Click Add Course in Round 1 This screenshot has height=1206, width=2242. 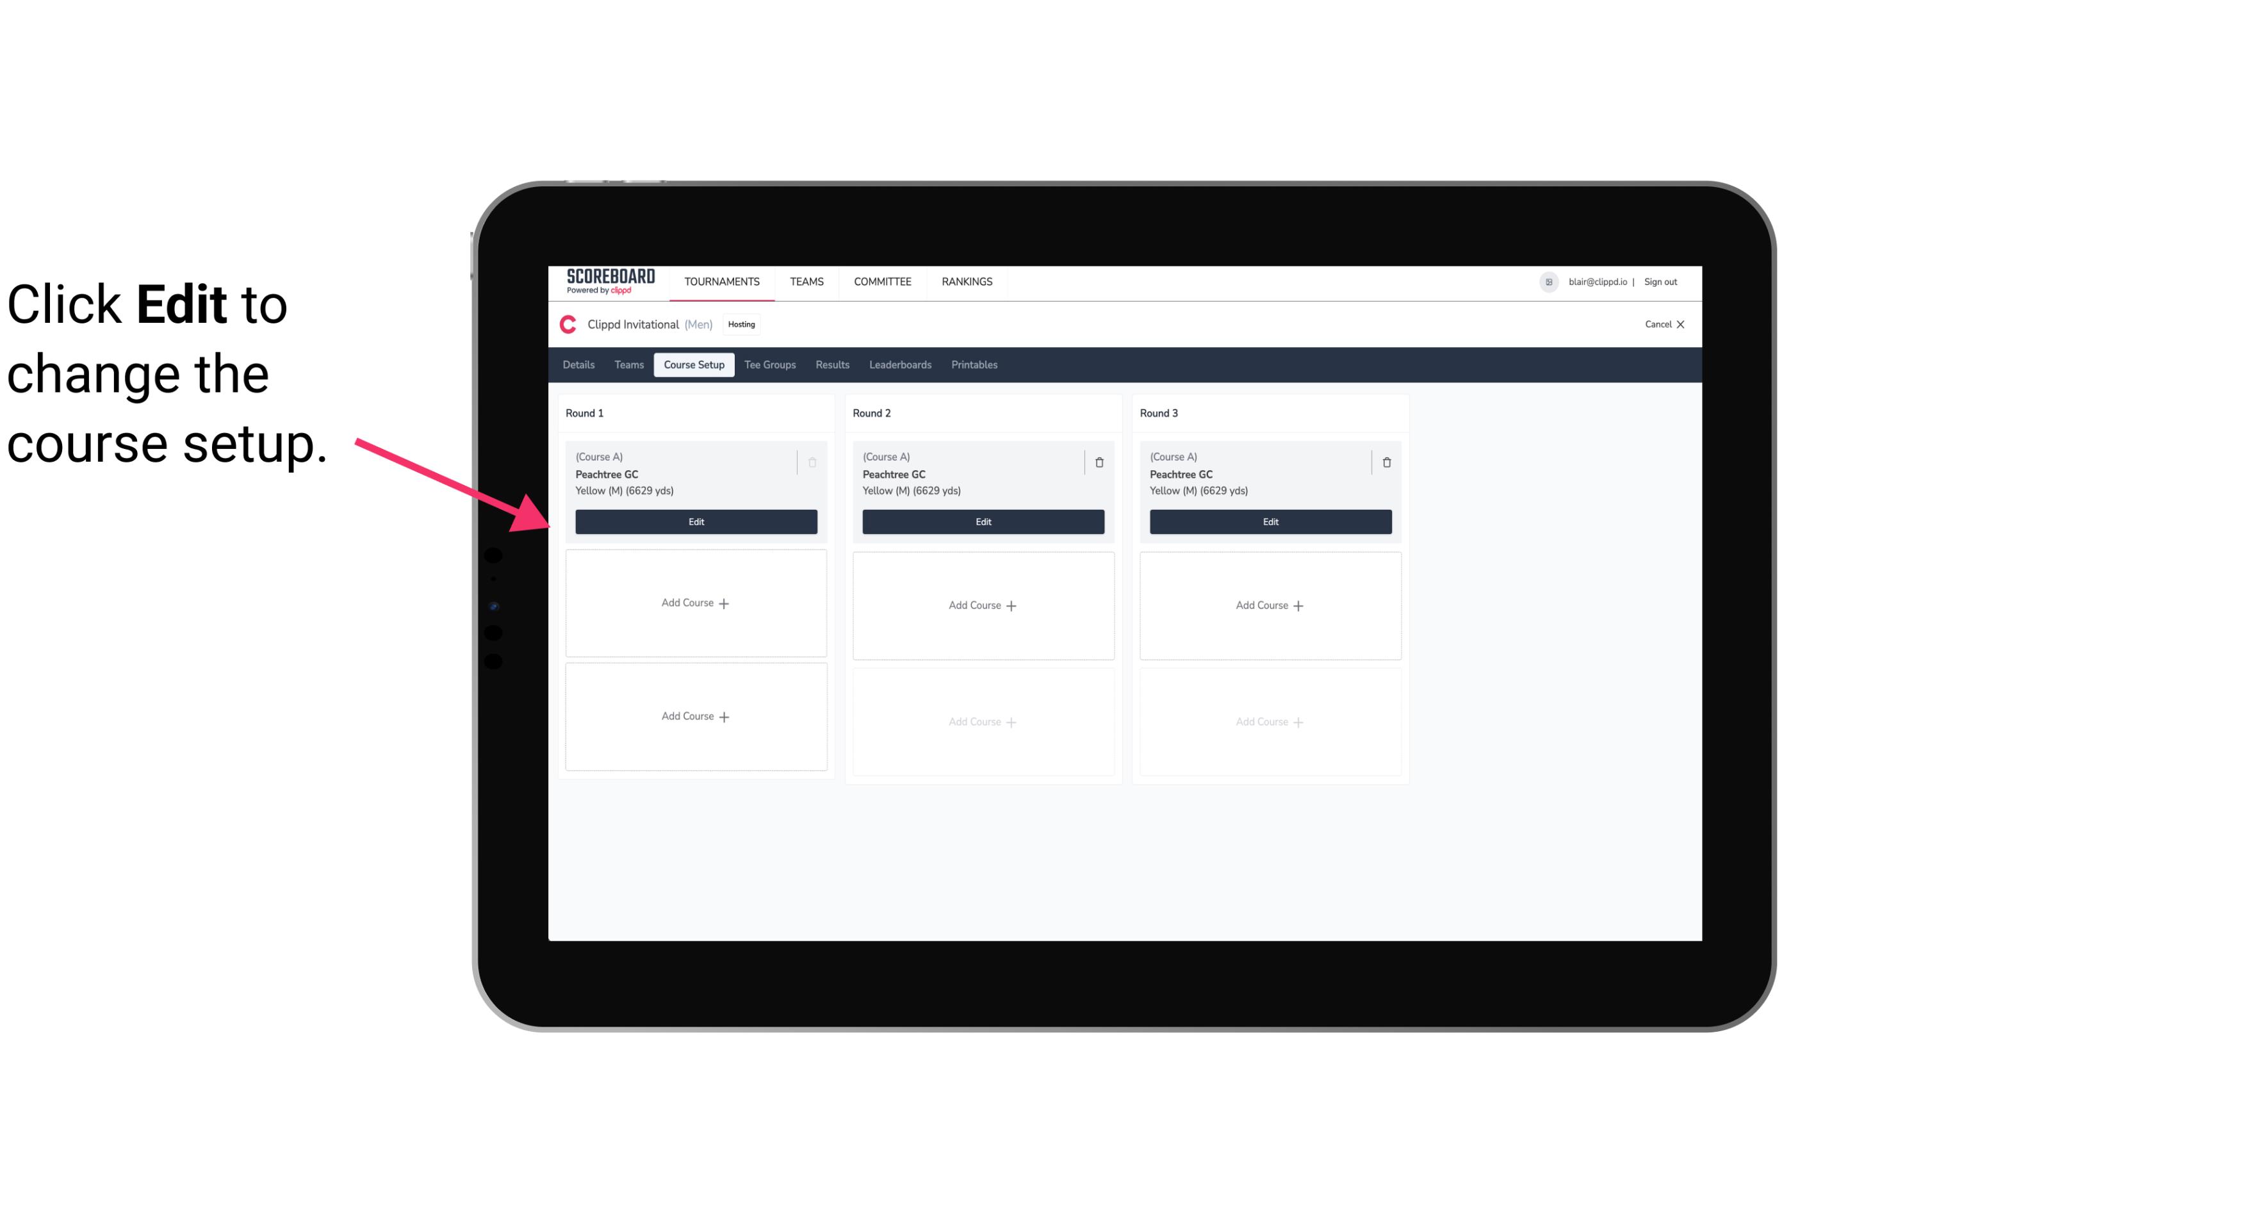pyautogui.click(x=696, y=603)
